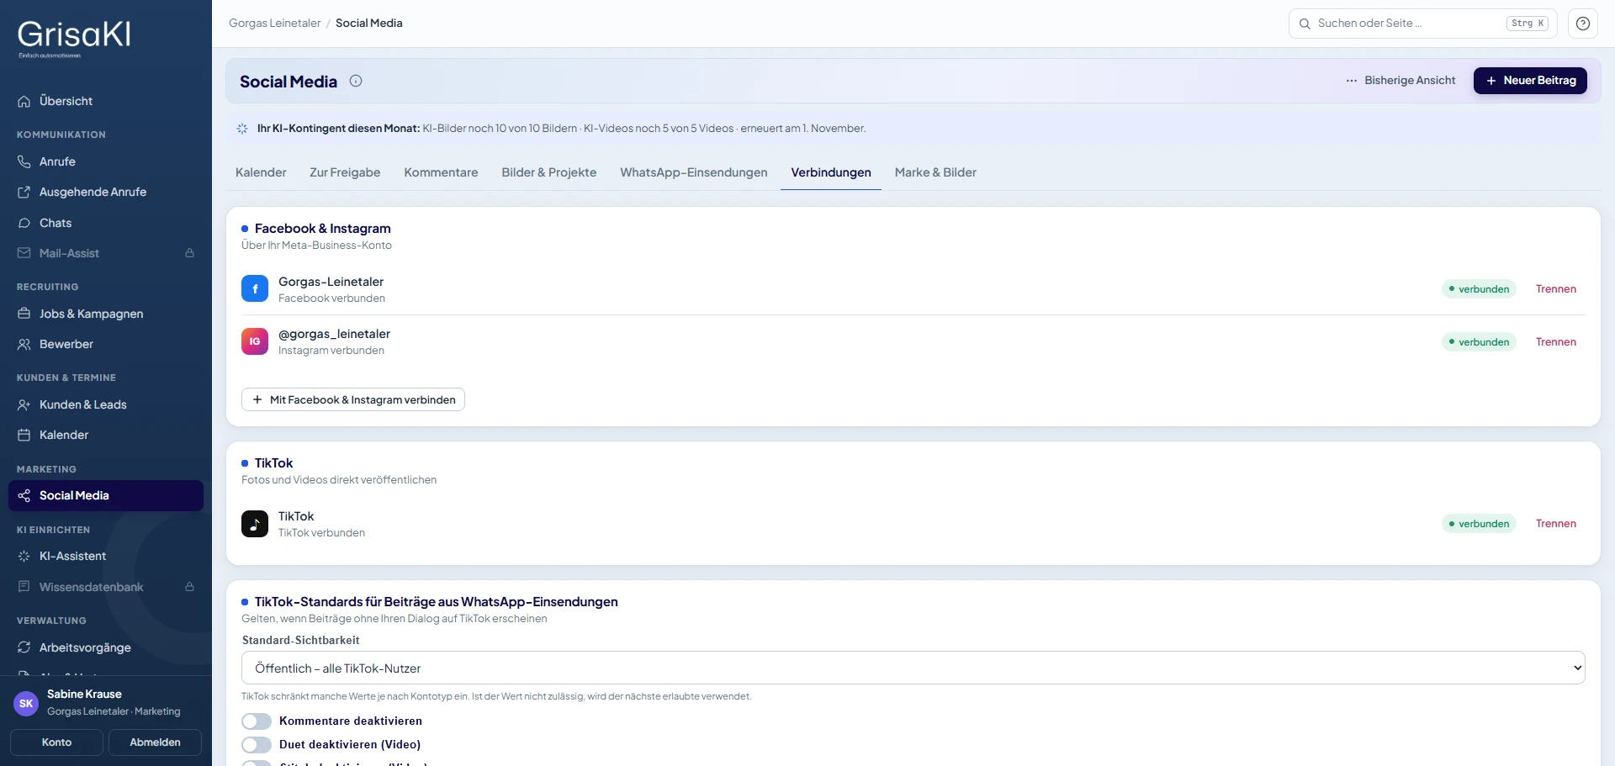Click the locked Wissensdatenbank sidebar item
The width and height of the screenshot is (1615, 766).
click(106, 587)
